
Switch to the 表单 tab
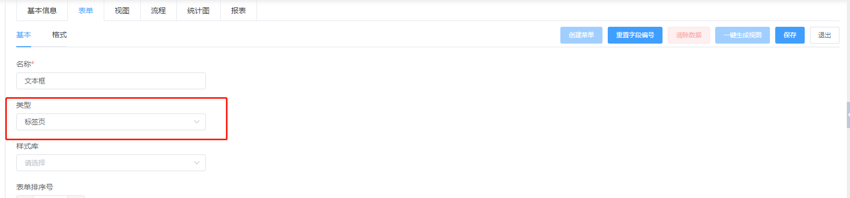coord(86,11)
